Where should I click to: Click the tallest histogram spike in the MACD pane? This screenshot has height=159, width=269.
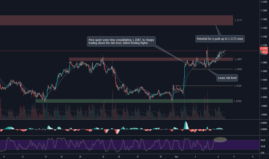point(185,125)
